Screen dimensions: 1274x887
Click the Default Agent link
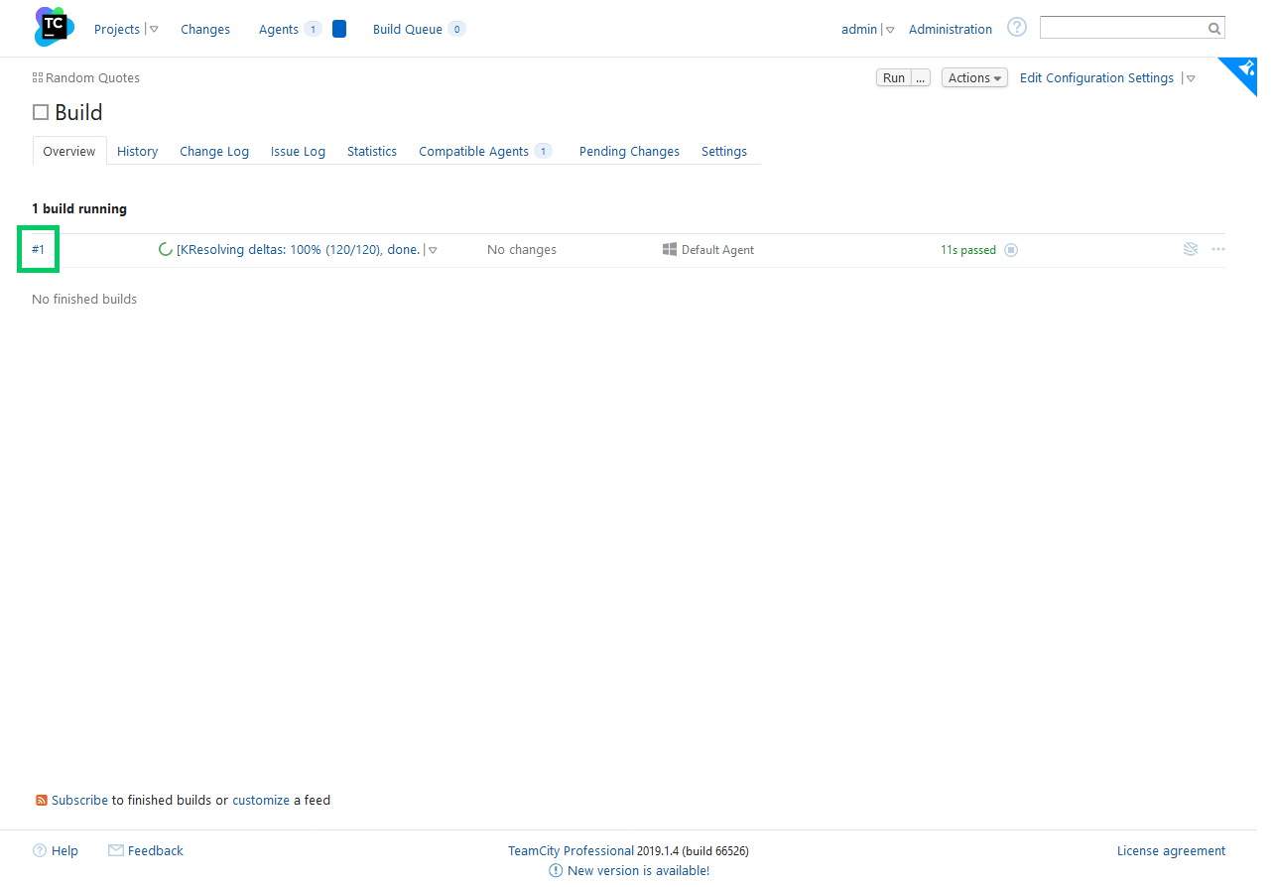(x=717, y=250)
